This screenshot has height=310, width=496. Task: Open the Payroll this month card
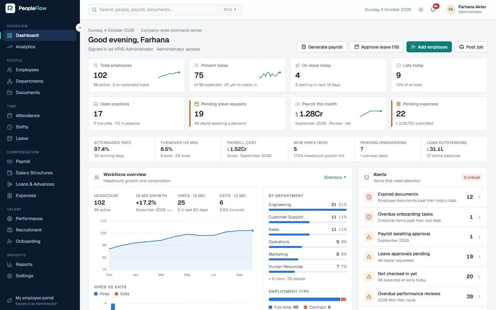click(x=338, y=113)
